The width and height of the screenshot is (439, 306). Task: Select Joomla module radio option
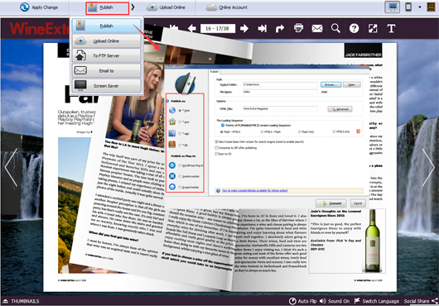click(x=180, y=176)
